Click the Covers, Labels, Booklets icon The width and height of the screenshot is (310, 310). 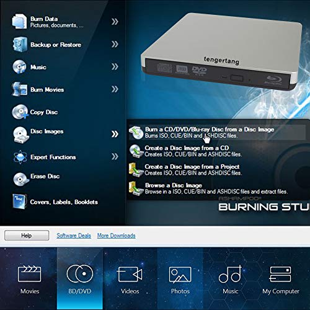(20, 201)
